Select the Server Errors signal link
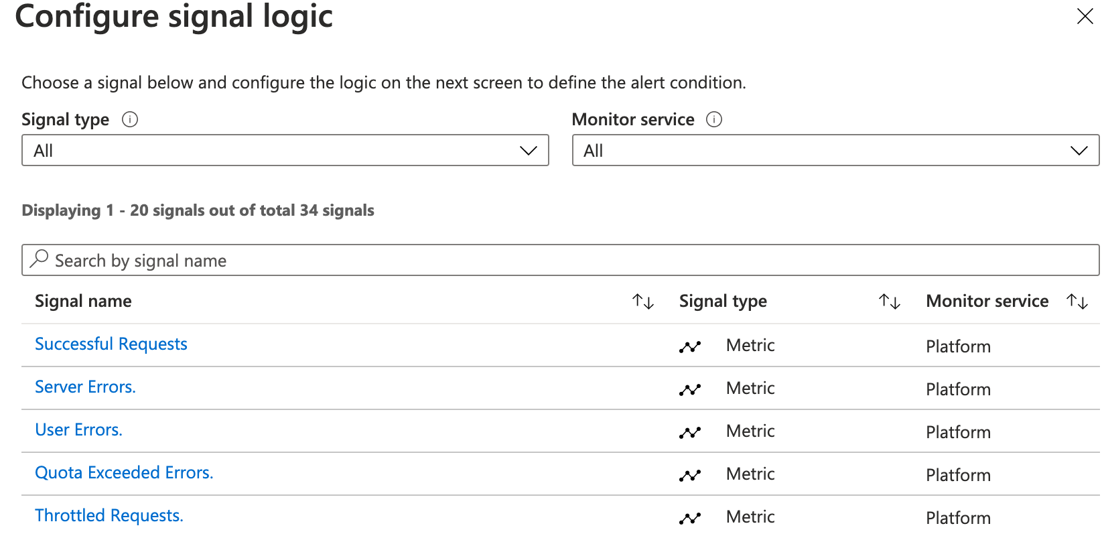The height and width of the screenshot is (536, 1104). coord(85,387)
